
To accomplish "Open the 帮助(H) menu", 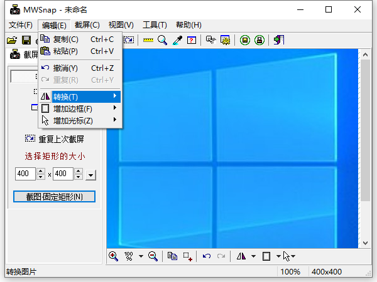I will click(x=188, y=25).
